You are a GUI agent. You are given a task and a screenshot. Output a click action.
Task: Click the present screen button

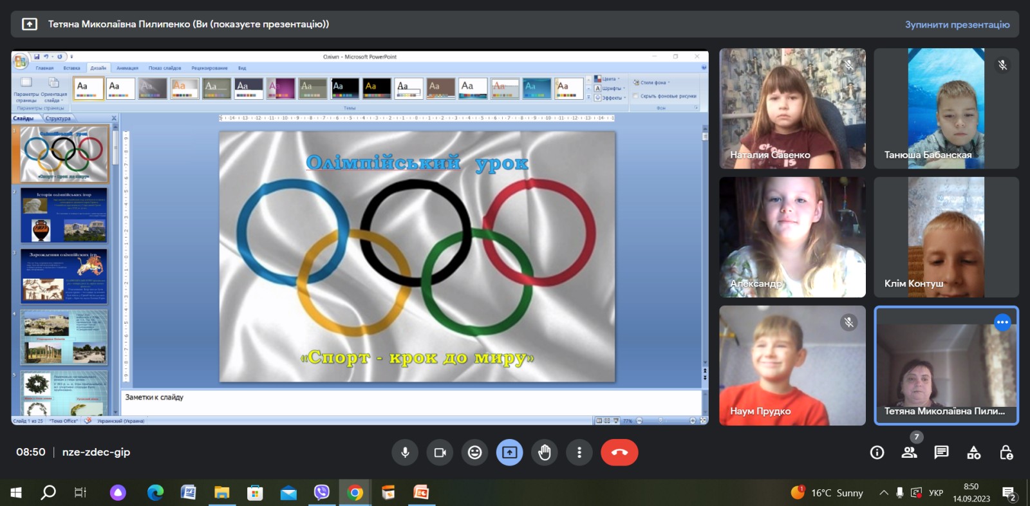click(509, 453)
